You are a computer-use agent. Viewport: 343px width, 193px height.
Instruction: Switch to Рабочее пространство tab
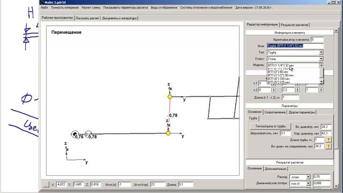[x=57, y=18]
